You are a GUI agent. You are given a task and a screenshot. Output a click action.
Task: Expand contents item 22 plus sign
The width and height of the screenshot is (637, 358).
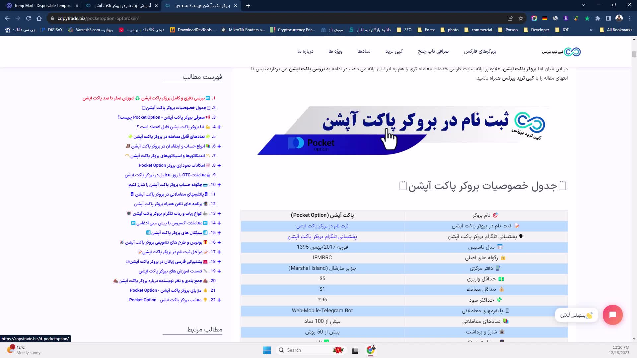coord(219,300)
